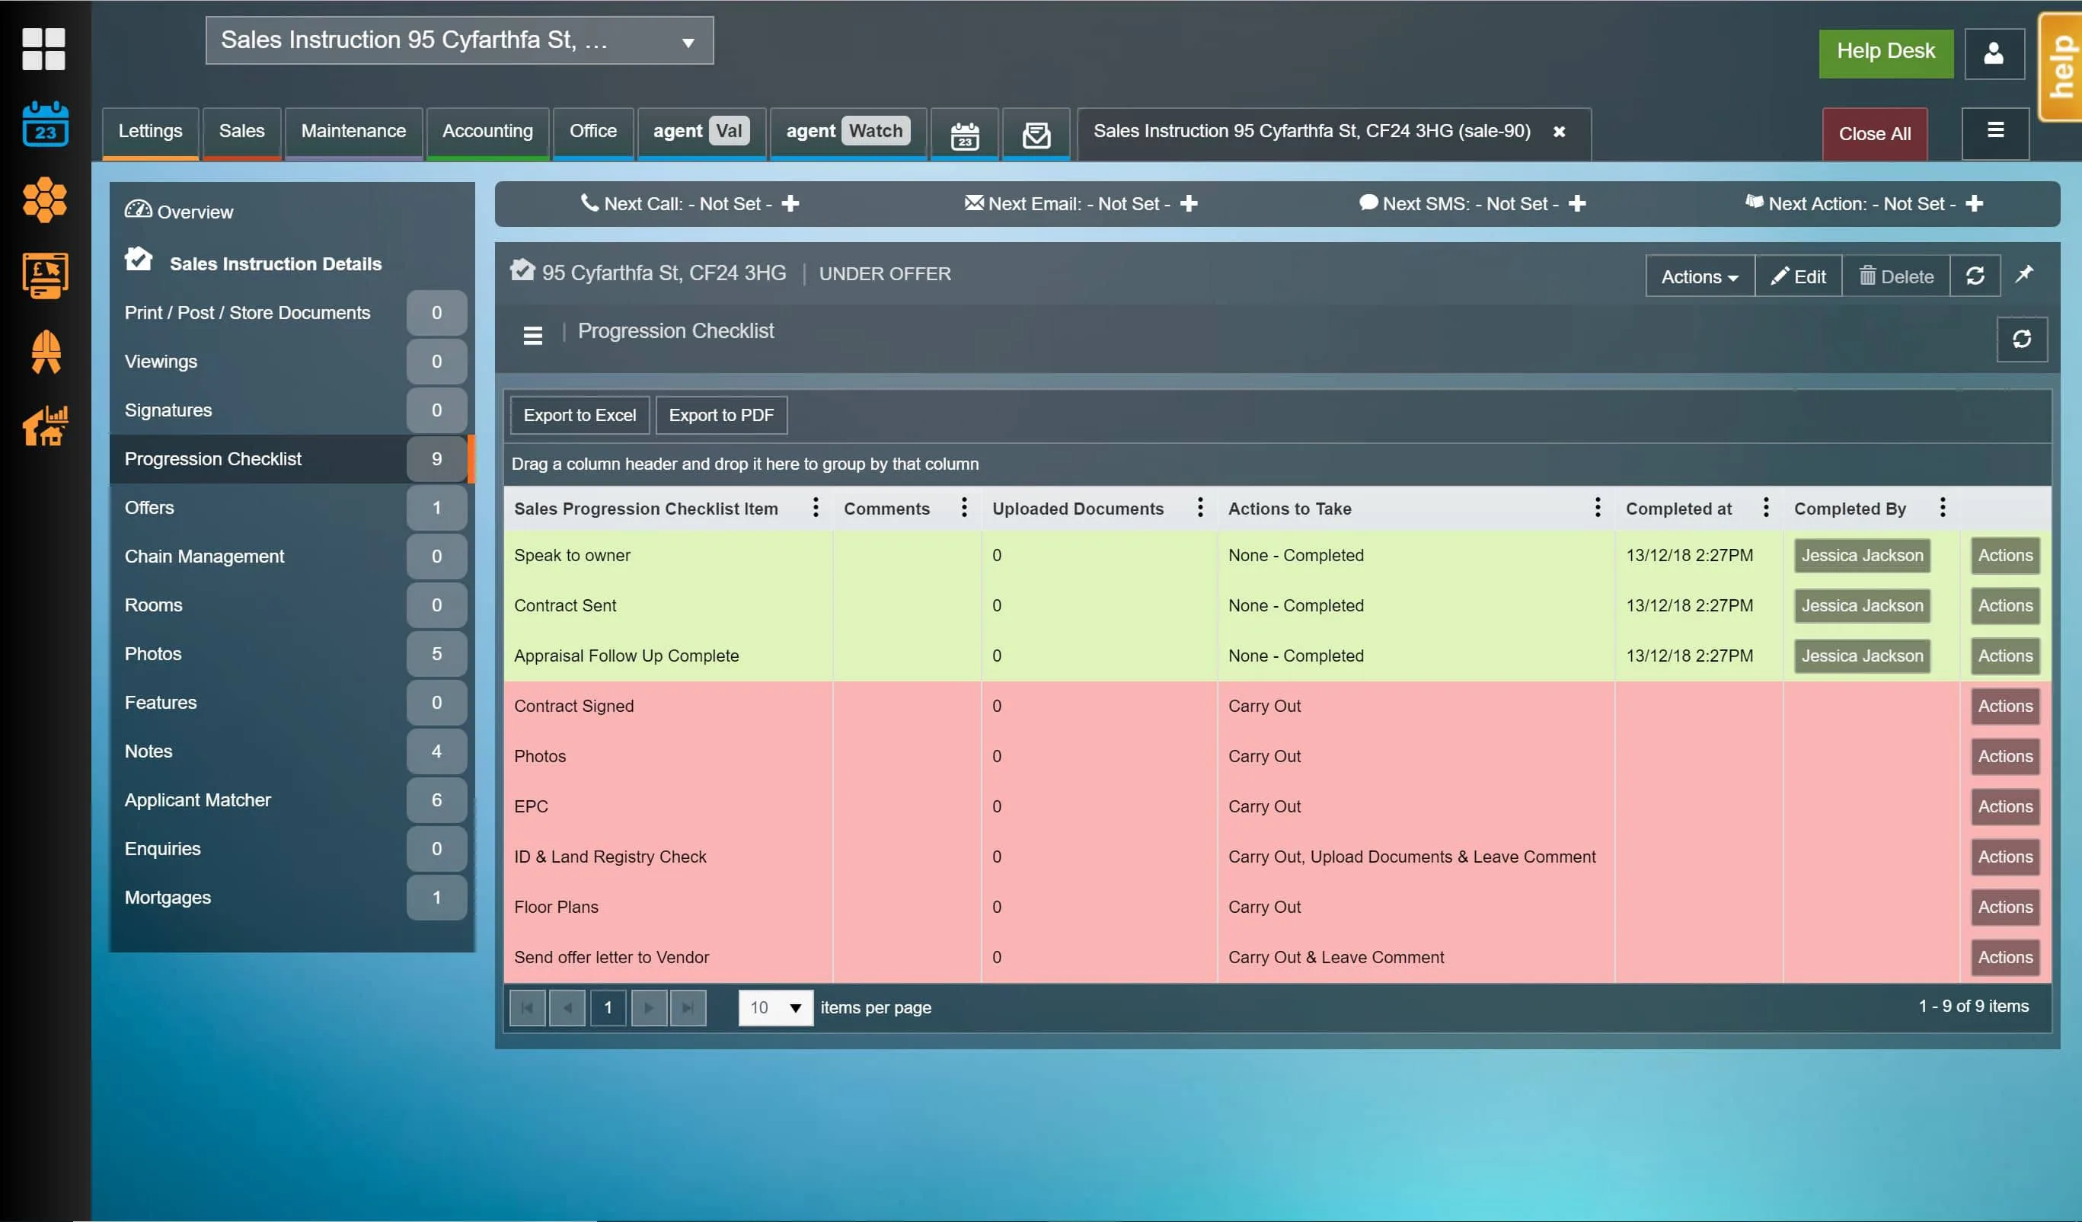Expand the Sales Instruction record dropdown
The width and height of the screenshot is (2082, 1222).
coord(688,42)
